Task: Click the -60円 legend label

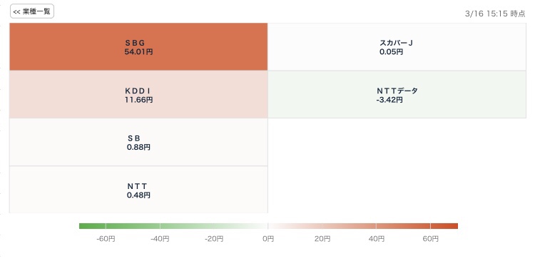Action: [106, 239]
